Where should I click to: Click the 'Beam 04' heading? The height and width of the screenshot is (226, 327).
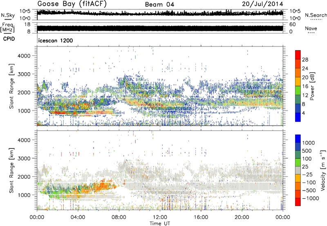[x=159, y=4]
